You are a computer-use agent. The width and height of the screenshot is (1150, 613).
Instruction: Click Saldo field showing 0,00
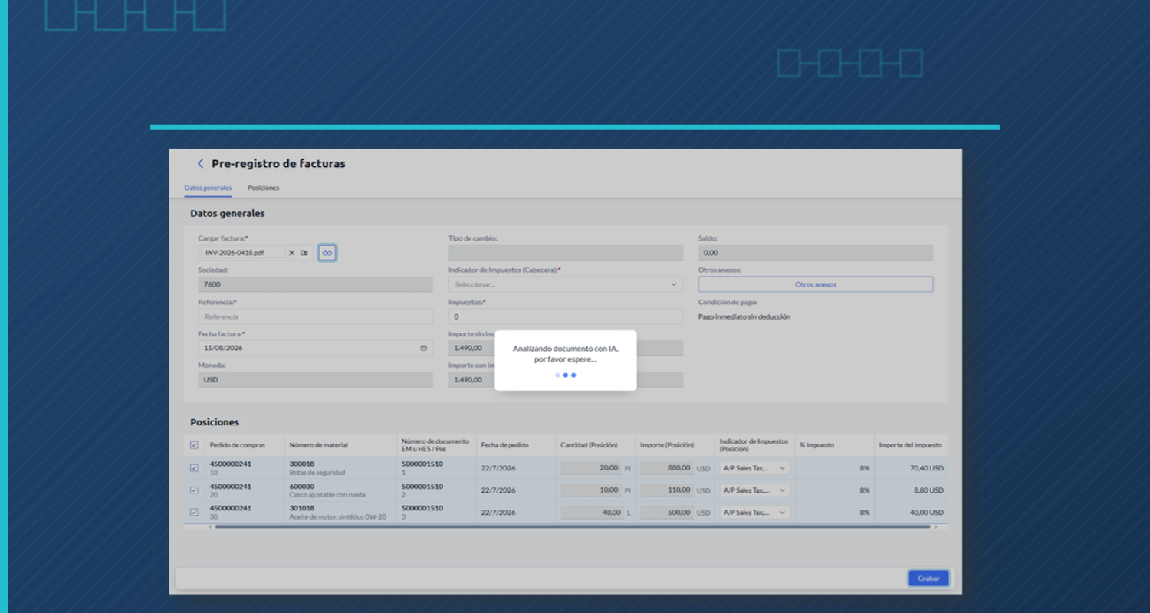tap(816, 253)
